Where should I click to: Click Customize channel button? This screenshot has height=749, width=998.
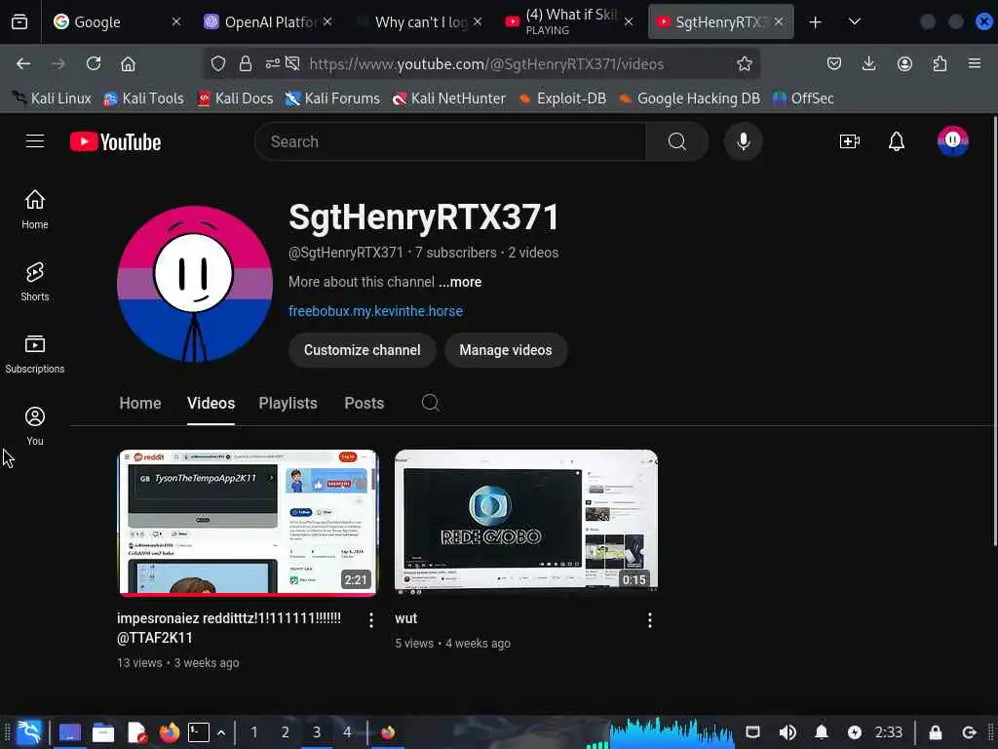tap(363, 350)
